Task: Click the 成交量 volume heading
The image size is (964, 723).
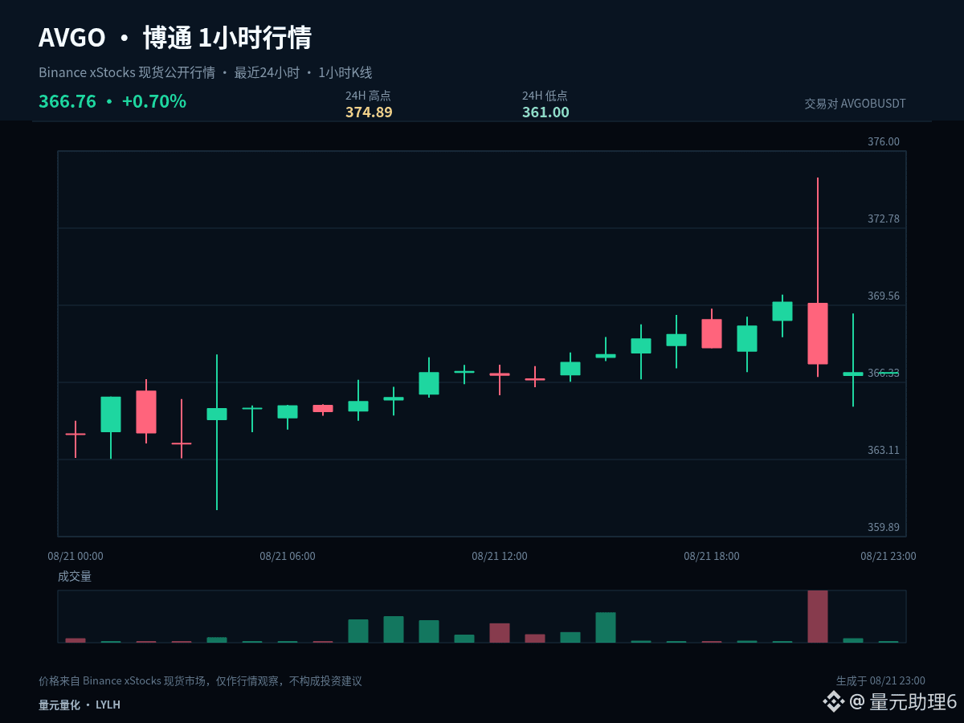Action: point(75,576)
